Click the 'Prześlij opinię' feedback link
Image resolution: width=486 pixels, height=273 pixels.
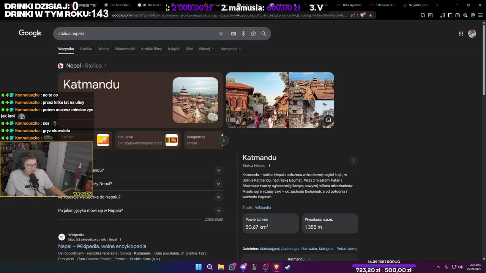click(214, 219)
